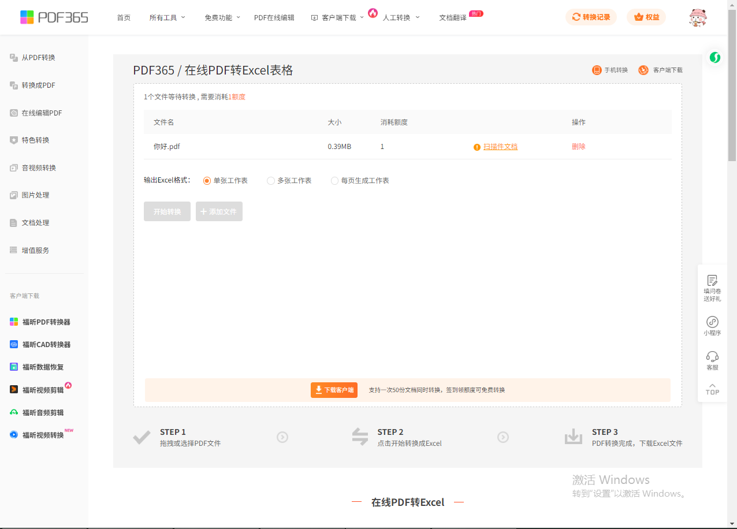Click the 特色转换 sidebar icon

click(x=14, y=140)
